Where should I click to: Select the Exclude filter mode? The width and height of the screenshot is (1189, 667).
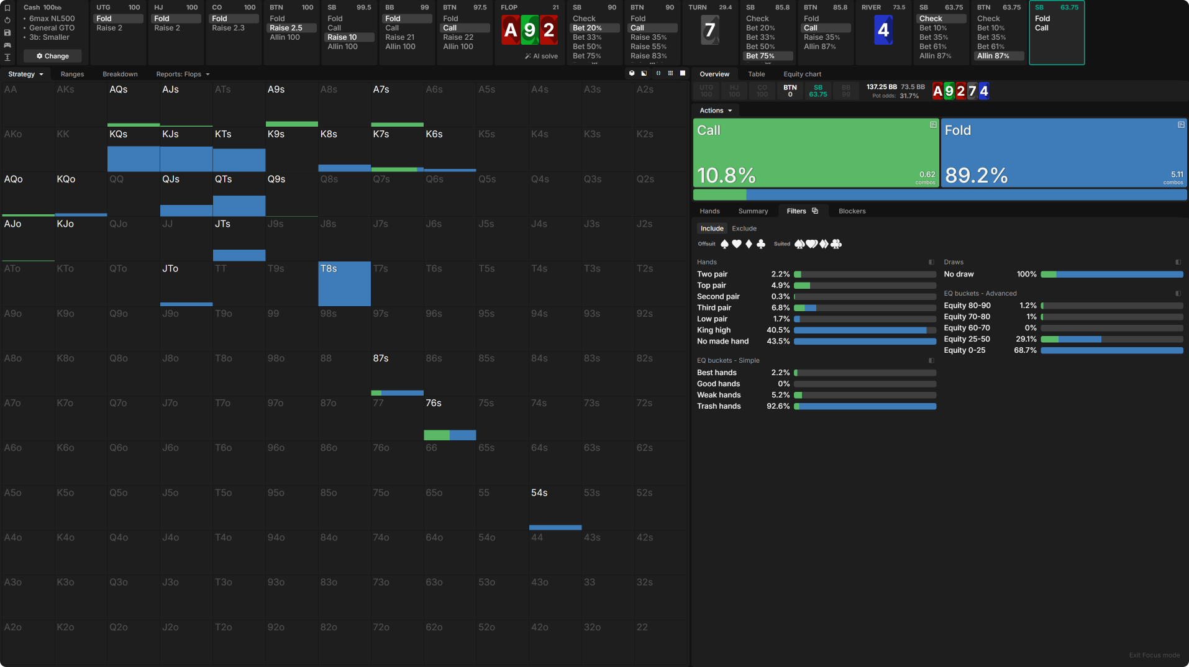[x=744, y=229]
